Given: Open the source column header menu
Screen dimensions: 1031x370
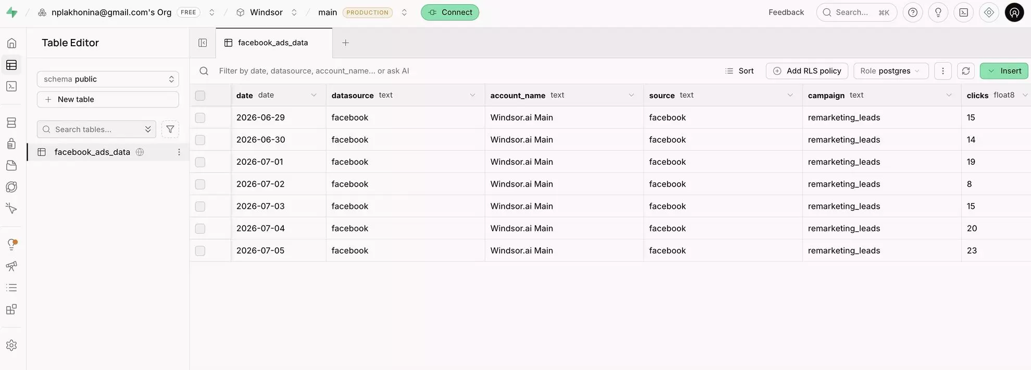Looking at the screenshot, I should click(790, 95).
